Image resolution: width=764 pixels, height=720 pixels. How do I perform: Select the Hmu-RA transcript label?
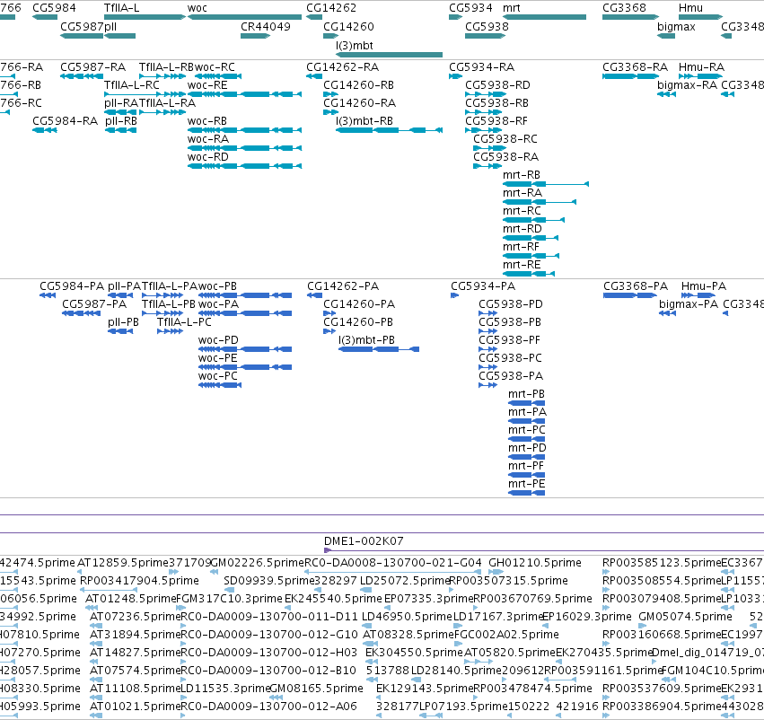coord(701,66)
